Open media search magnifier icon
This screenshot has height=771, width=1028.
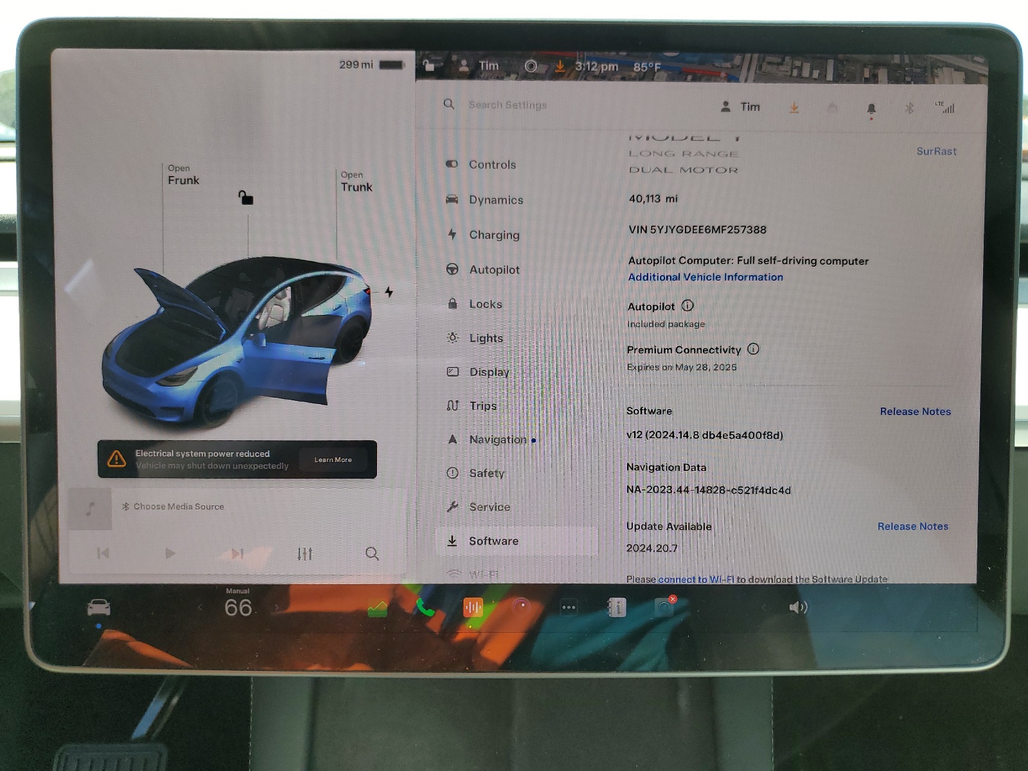371,553
